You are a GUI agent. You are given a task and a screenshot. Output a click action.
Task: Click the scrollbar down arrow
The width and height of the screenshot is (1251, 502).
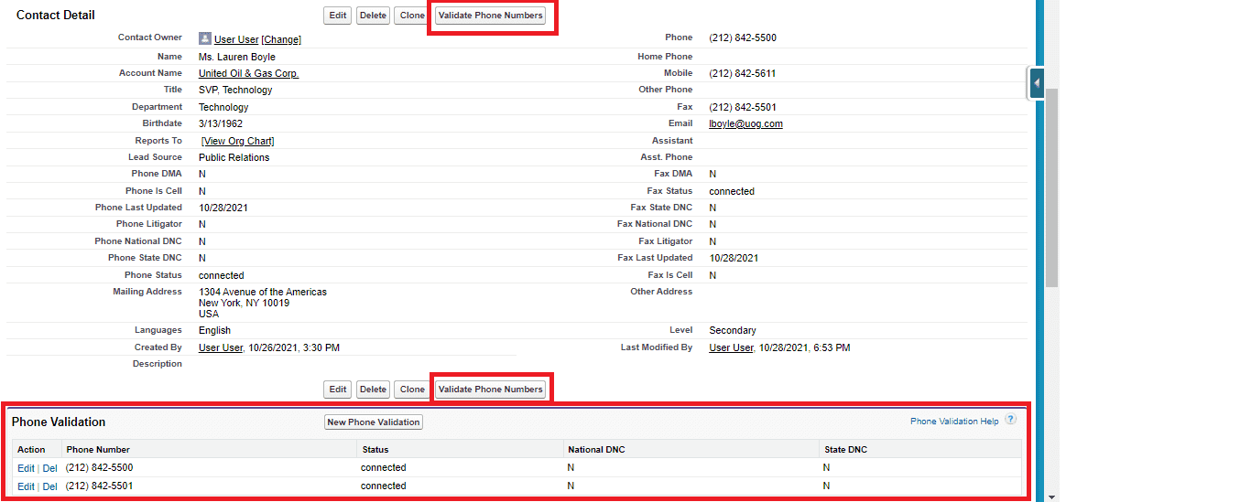tap(1051, 497)
